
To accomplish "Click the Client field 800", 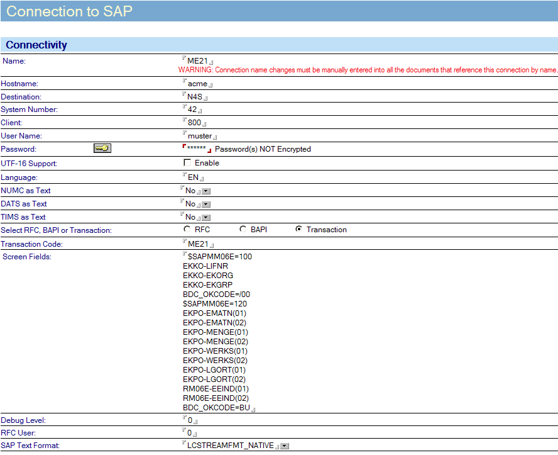I will tap(194, 123).
